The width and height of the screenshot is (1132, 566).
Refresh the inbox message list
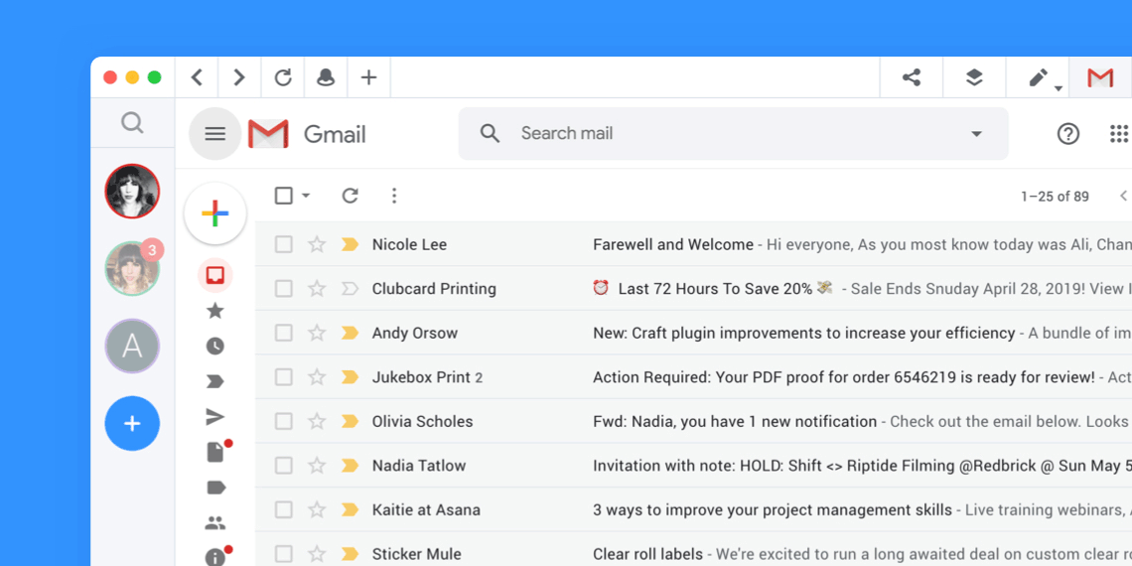[351, 196]
